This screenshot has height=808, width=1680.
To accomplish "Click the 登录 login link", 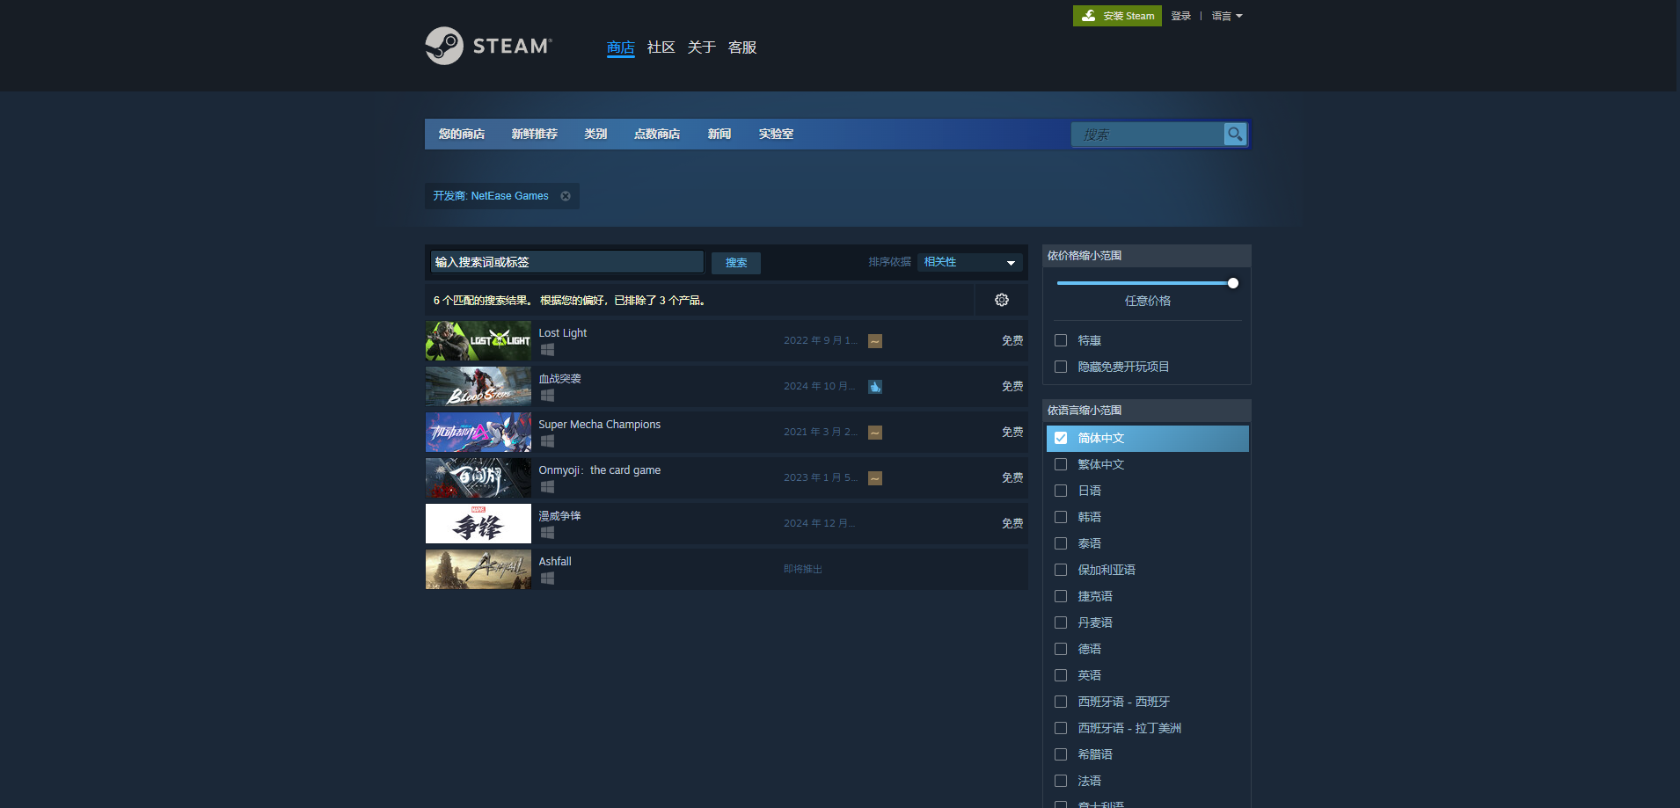I will [1180, 16].
